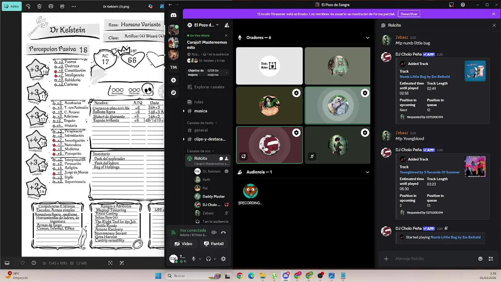This screenshot has width=501, height=282.
Task: Close the Rolcito chat panel
Action: tap(494, 25)
